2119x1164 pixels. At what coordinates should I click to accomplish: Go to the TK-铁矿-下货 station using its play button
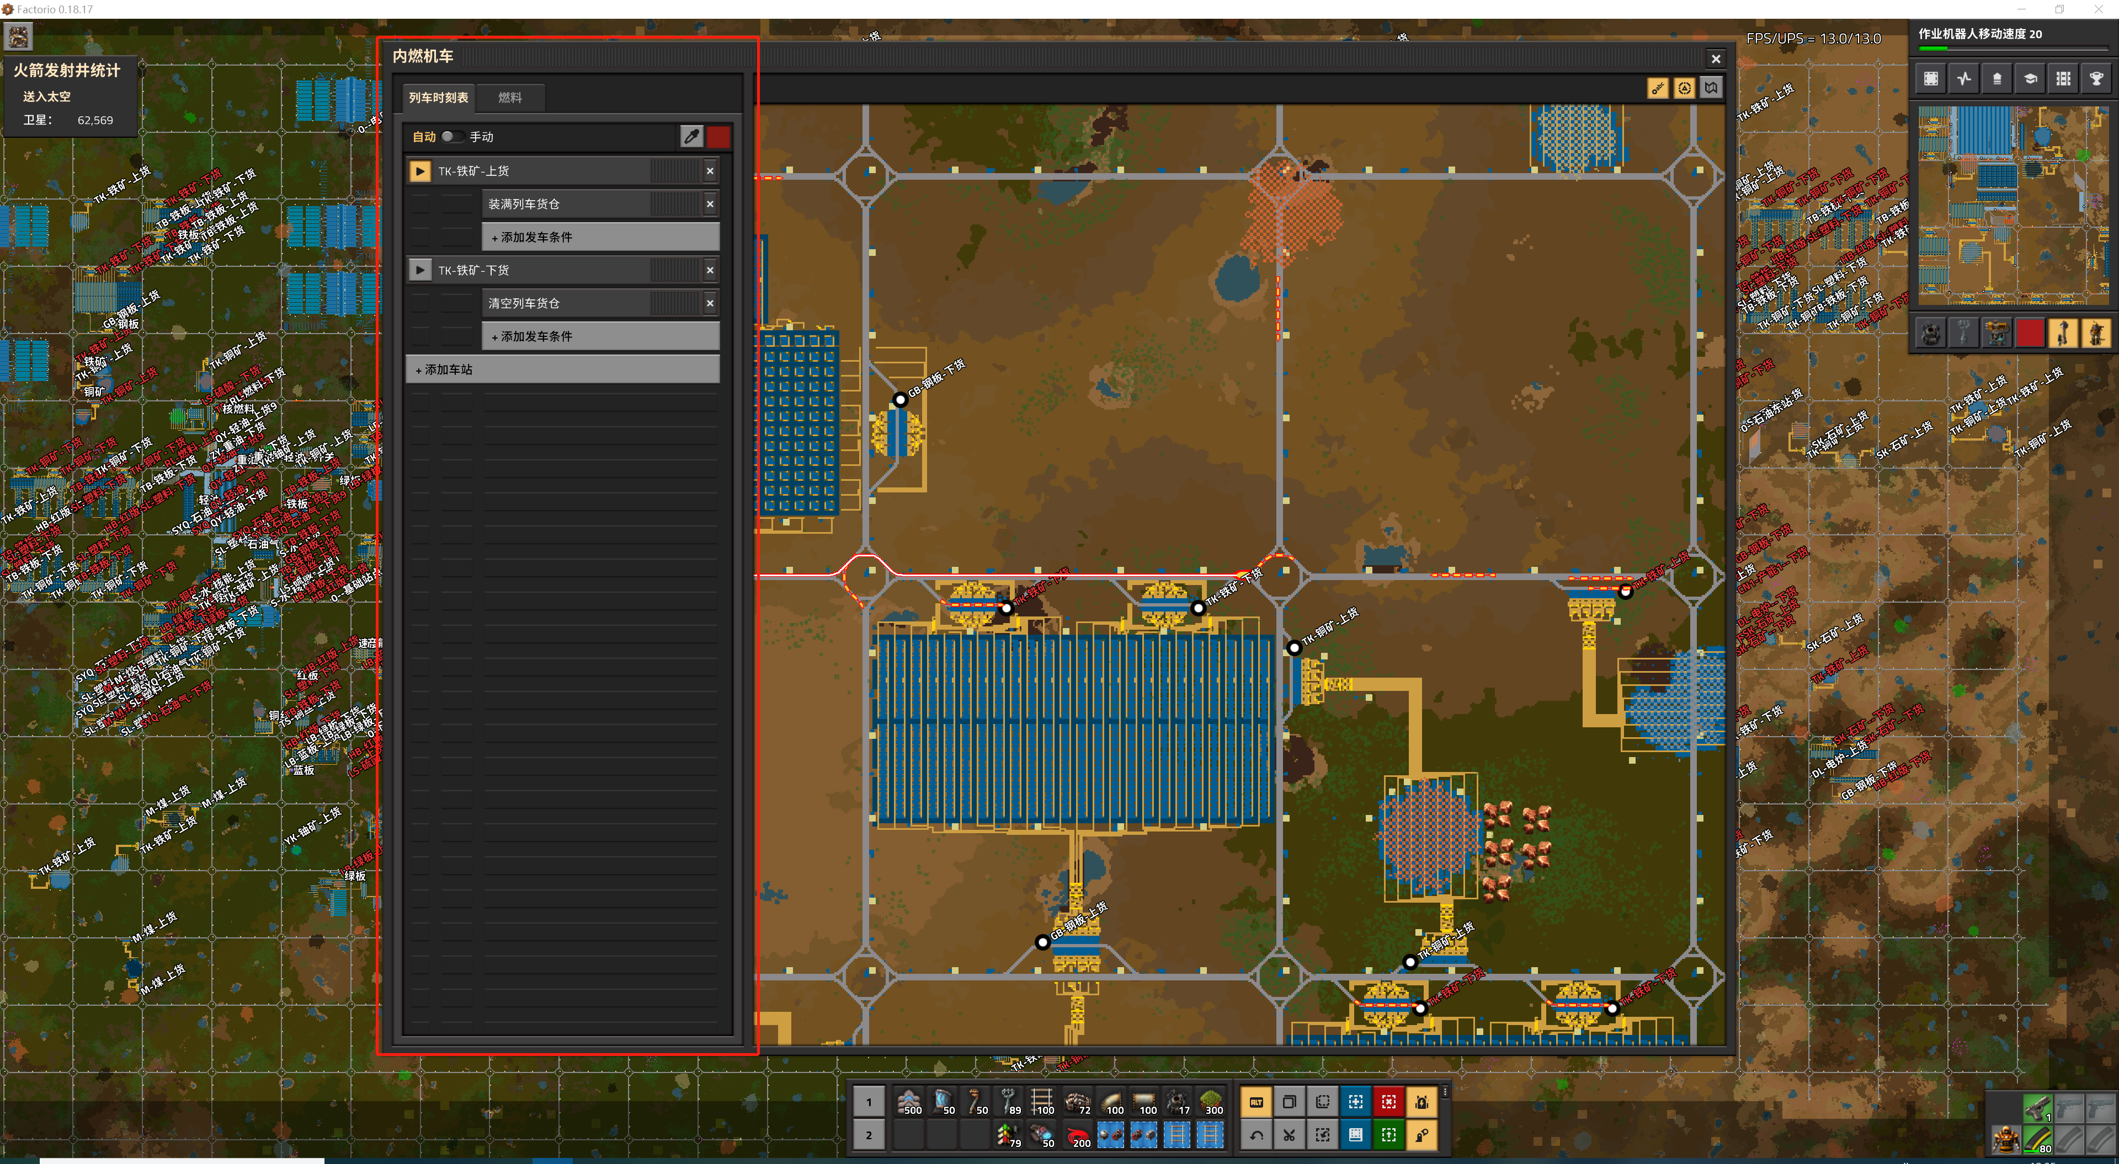pos(419,270)
